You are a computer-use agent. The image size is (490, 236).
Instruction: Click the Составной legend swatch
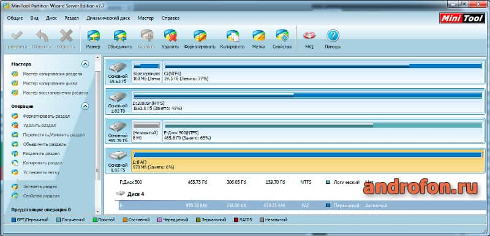click(125, 219)
